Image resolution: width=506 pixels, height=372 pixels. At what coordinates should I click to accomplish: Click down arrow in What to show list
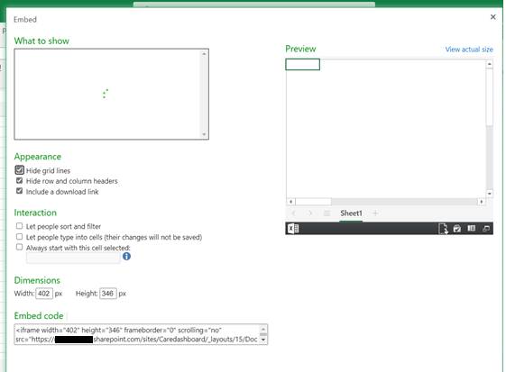(204, 134)
